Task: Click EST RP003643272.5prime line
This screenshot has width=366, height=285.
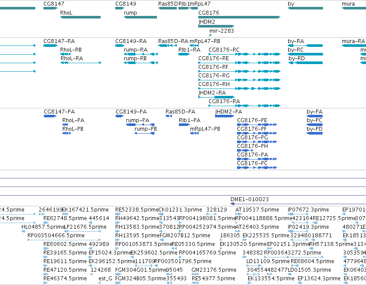Action: pyautogui.click(x=294, y=257)
